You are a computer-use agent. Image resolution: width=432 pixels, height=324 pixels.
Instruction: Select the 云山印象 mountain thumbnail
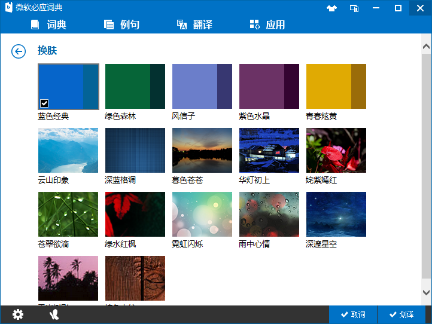point(68,150)
